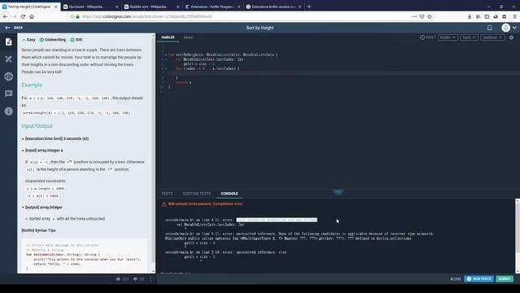The image size is (520, 293).
Task: Click the 'Example' heading text
Action: 32,85
